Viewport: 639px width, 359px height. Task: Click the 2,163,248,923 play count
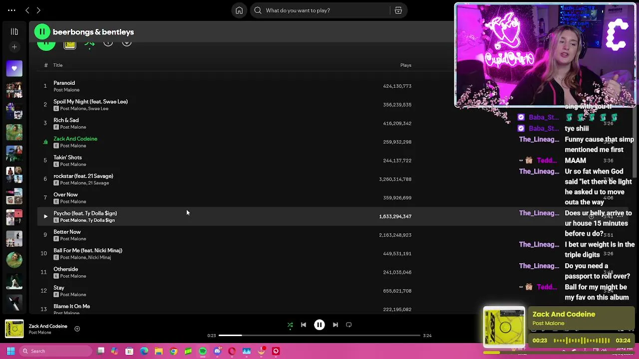(x=395, y=235)
